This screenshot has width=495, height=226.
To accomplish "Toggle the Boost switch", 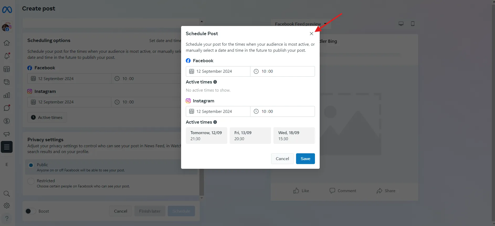I will click(30, 211).
